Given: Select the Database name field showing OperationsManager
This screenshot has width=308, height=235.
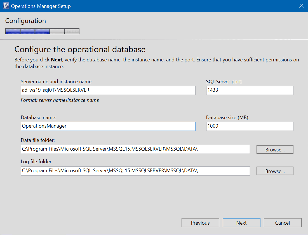Looking at the screenshot, I should [x=108, y=126].
